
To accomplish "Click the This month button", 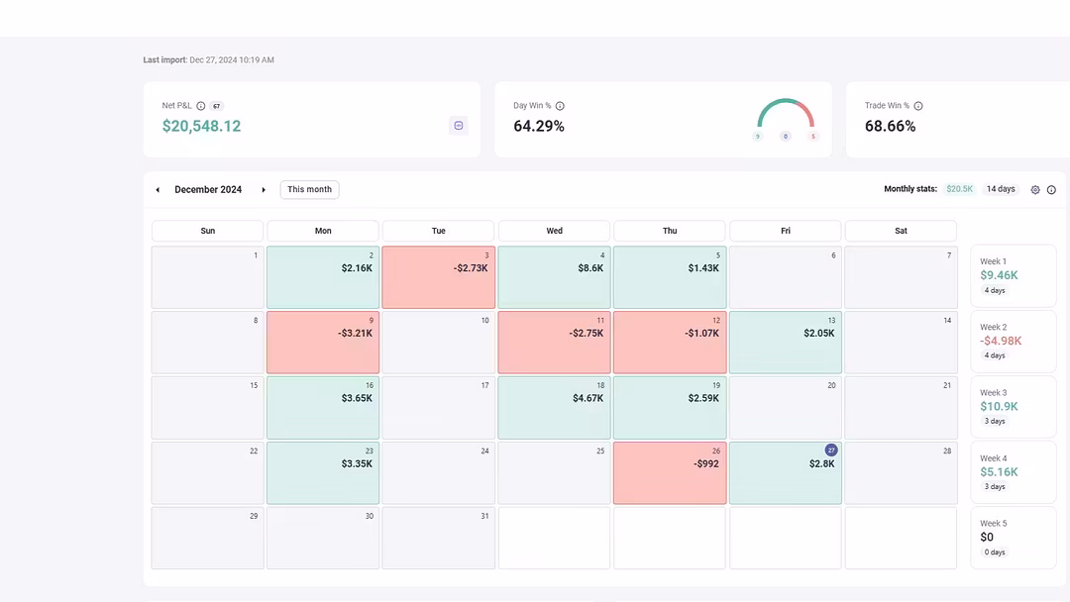I will click(x=310, y=190).
